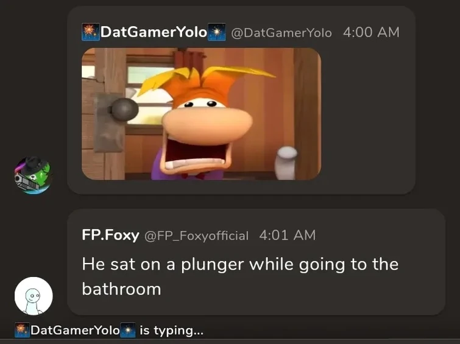Click sparkler emoji after DatGamerYolo name
Image resolution: width=460 pixels, height=344 pixels.
click(216, 32)
